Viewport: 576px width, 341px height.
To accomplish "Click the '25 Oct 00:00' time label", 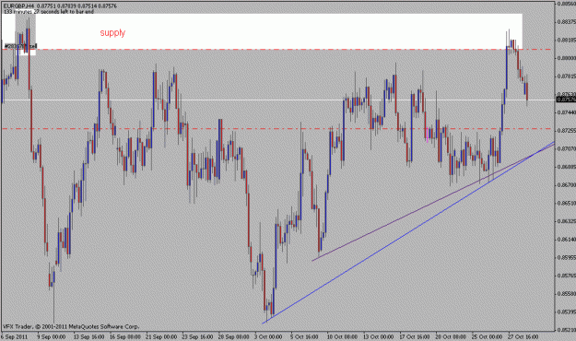I will tap(488, 336).
